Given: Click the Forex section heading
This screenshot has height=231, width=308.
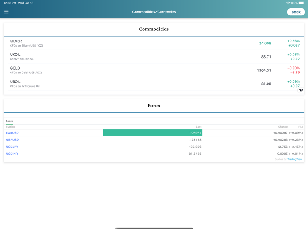Looking at the screenshot, I should click(154, 106).
